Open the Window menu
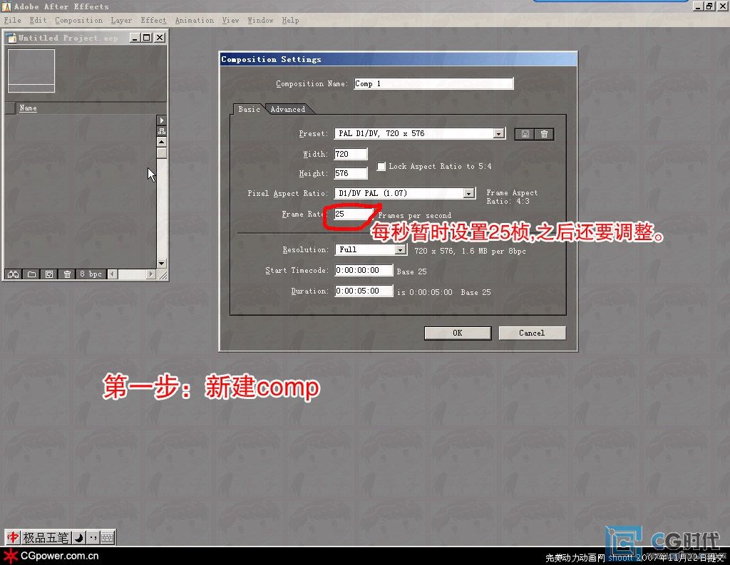Viewport: 730px width, 565px height. click(x=260, y=20)
